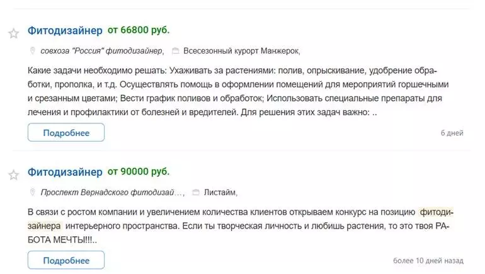Image resolution: width=485 pixels, height=274 pixels.
Task: Open the Фитодизайнер listing from 66800 руб.
Action: click(x=65, y=30)
